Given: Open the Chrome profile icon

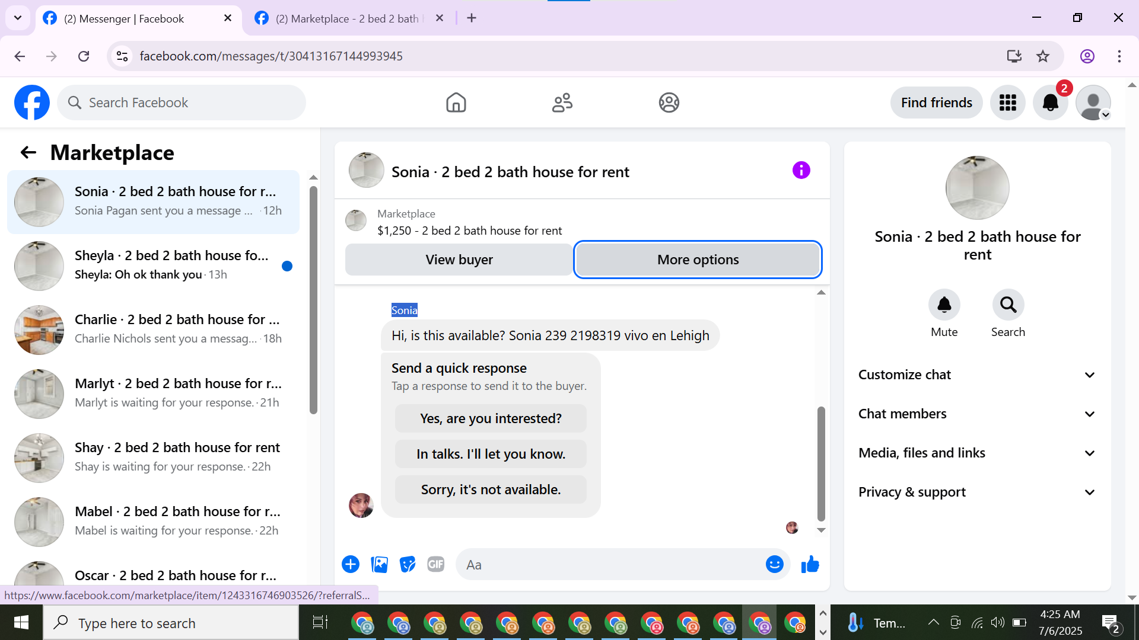Looking at the screenshot, I should 1087,56.
